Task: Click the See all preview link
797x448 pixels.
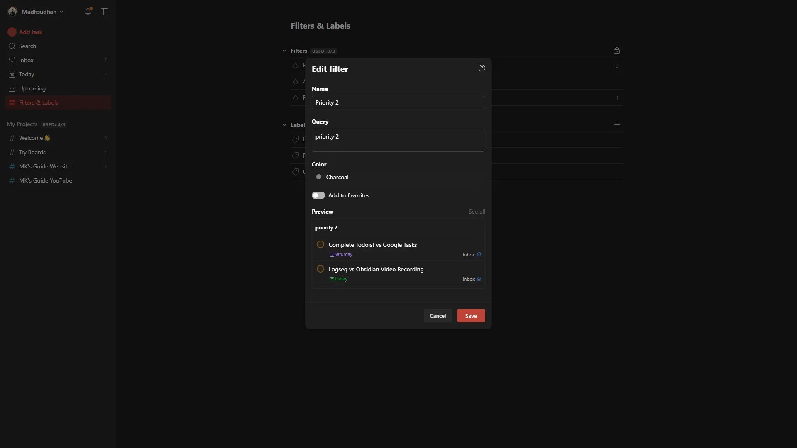Action: (477, 212)
